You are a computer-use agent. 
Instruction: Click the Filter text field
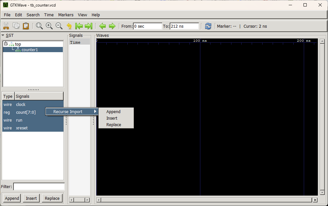pyautogui.click(x=39, y=187)
